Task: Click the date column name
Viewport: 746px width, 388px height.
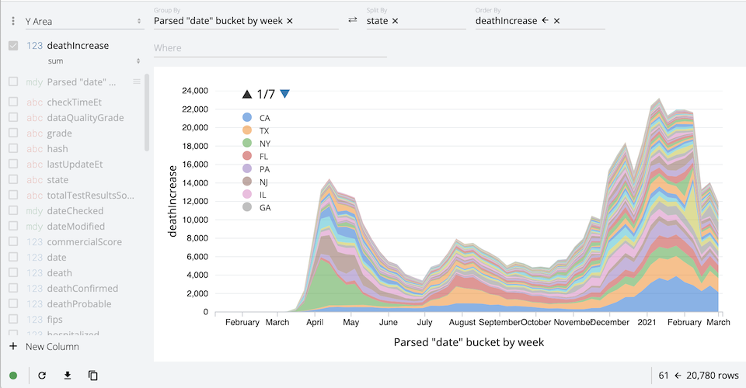Action: (57, 258)
